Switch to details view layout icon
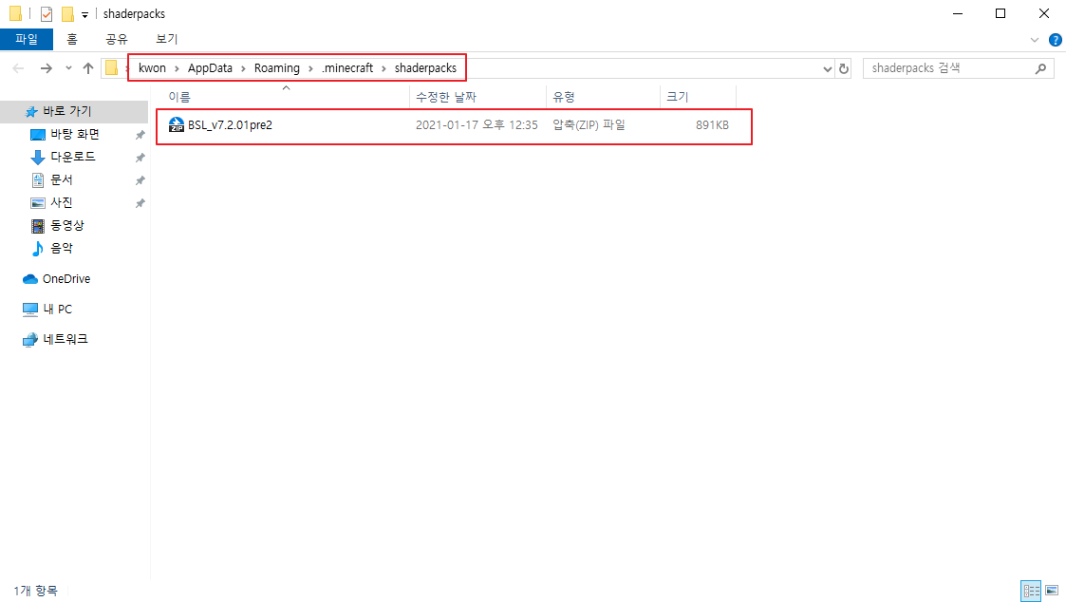Viewport: 1066px width, 602px height. pos(1031,591)
